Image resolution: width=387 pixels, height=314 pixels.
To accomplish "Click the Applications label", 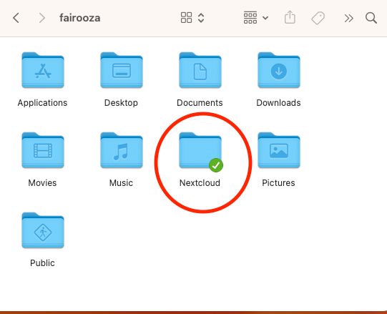I will click(x=42, y=103).
